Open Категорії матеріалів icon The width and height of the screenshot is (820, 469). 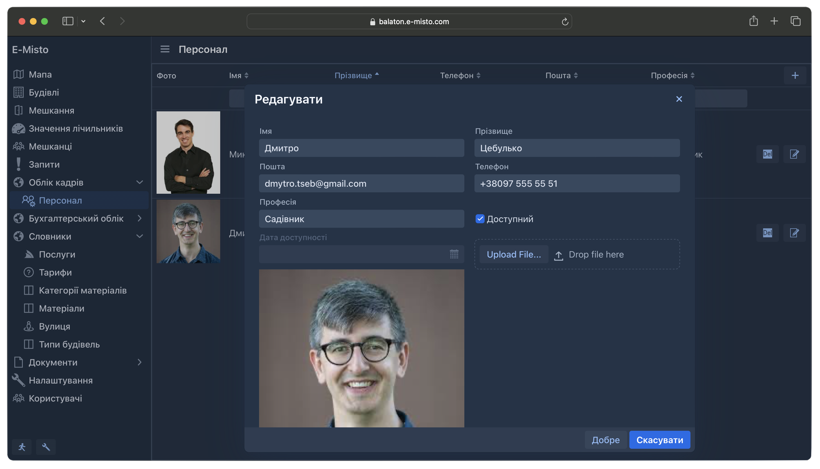pyautogui.click(x=29, y=290)
